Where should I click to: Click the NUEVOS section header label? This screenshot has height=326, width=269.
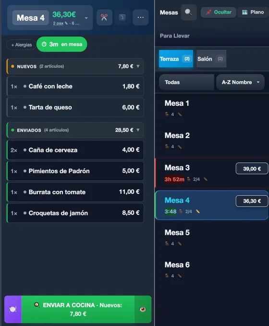coord(26,66)
